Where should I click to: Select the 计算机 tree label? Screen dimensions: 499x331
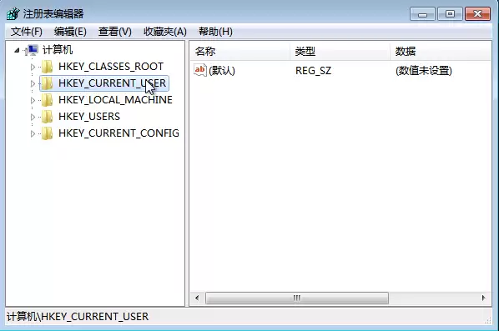pyautogui.click(x=58, y=50)
